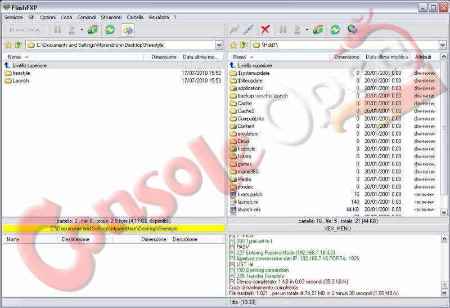Pause the local pane transfer
This screenshot has height=308, width=450.
[58, 30]
